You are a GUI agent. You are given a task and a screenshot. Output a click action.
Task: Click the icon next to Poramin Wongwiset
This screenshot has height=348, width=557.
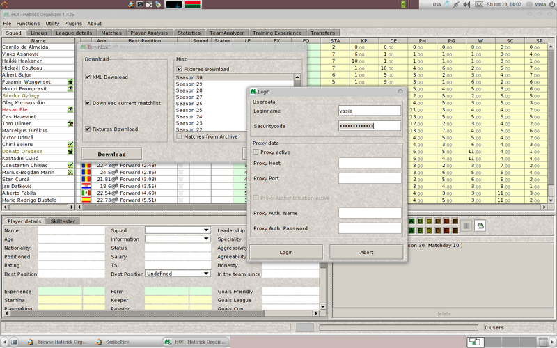point(70,81)
